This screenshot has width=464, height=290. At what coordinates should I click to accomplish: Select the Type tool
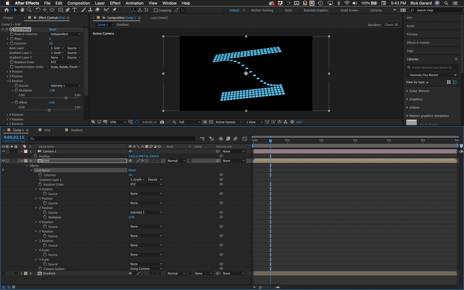coord(74,10)
